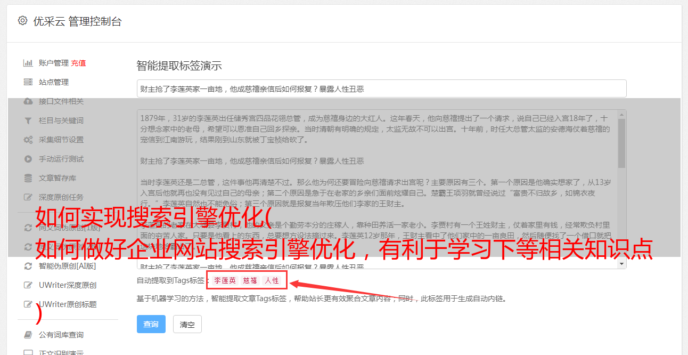Click the 李莲英 tag label
The height and width of the screenshot is (355, 688).
pos(225,280)
